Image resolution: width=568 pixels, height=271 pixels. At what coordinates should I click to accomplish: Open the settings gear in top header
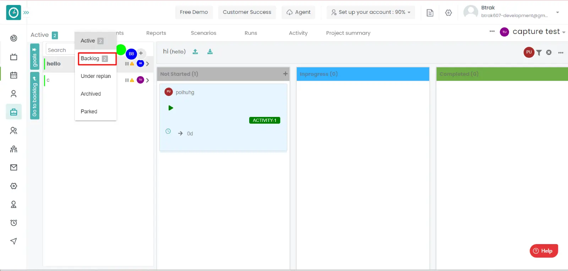point(448,13)
